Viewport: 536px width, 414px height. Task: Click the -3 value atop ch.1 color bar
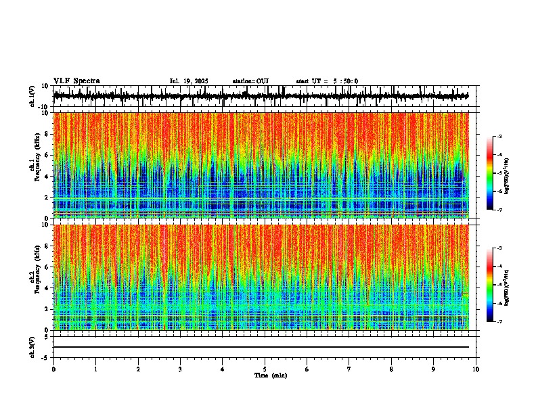coord(499,137)
